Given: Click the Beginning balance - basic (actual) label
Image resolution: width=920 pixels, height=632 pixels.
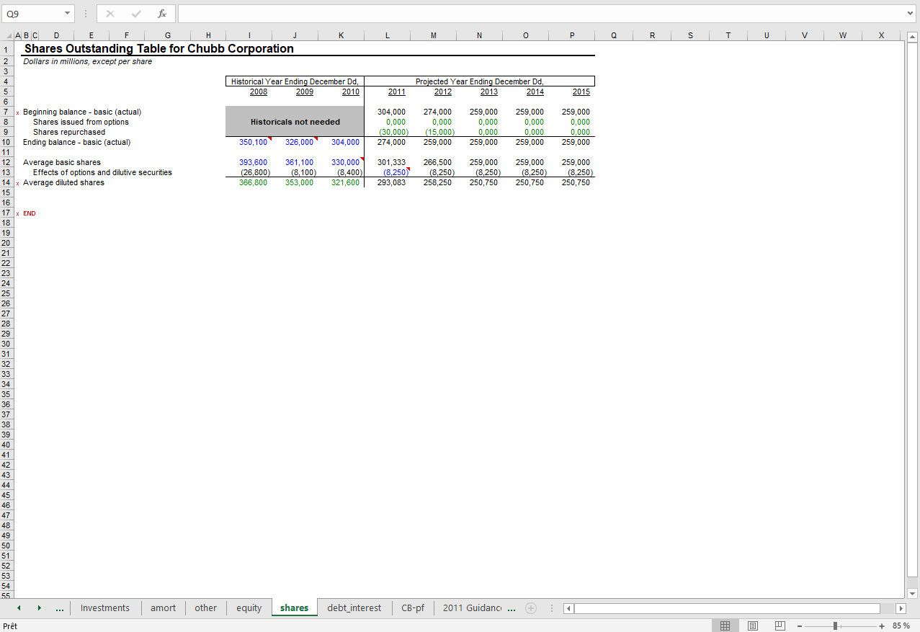Looking at the screenshot, I should click(82, 112).
